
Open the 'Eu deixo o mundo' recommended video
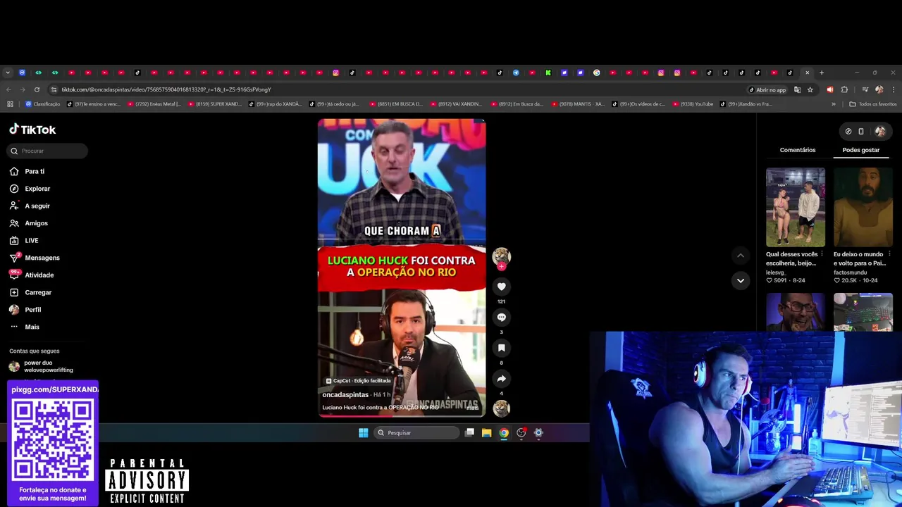click(863, 207)
